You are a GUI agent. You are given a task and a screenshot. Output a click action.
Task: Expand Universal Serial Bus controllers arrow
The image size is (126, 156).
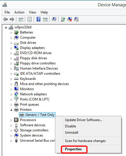point(11,141)
